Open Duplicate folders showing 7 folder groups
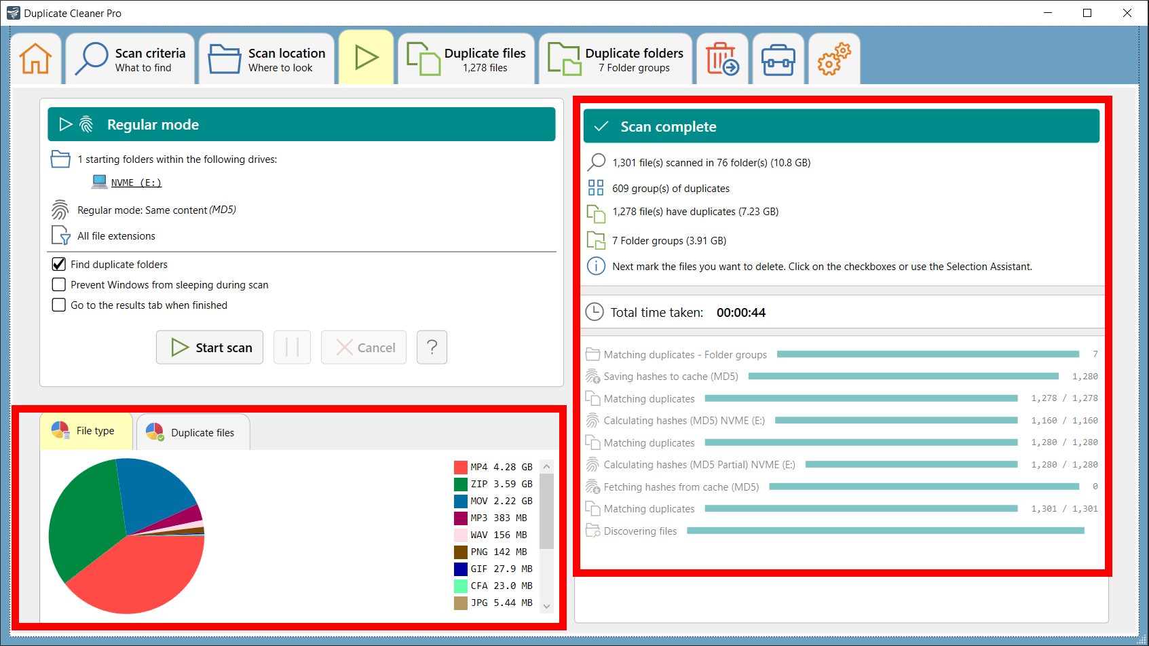This screenshot has width=1149, height=646. pos(614,58)
